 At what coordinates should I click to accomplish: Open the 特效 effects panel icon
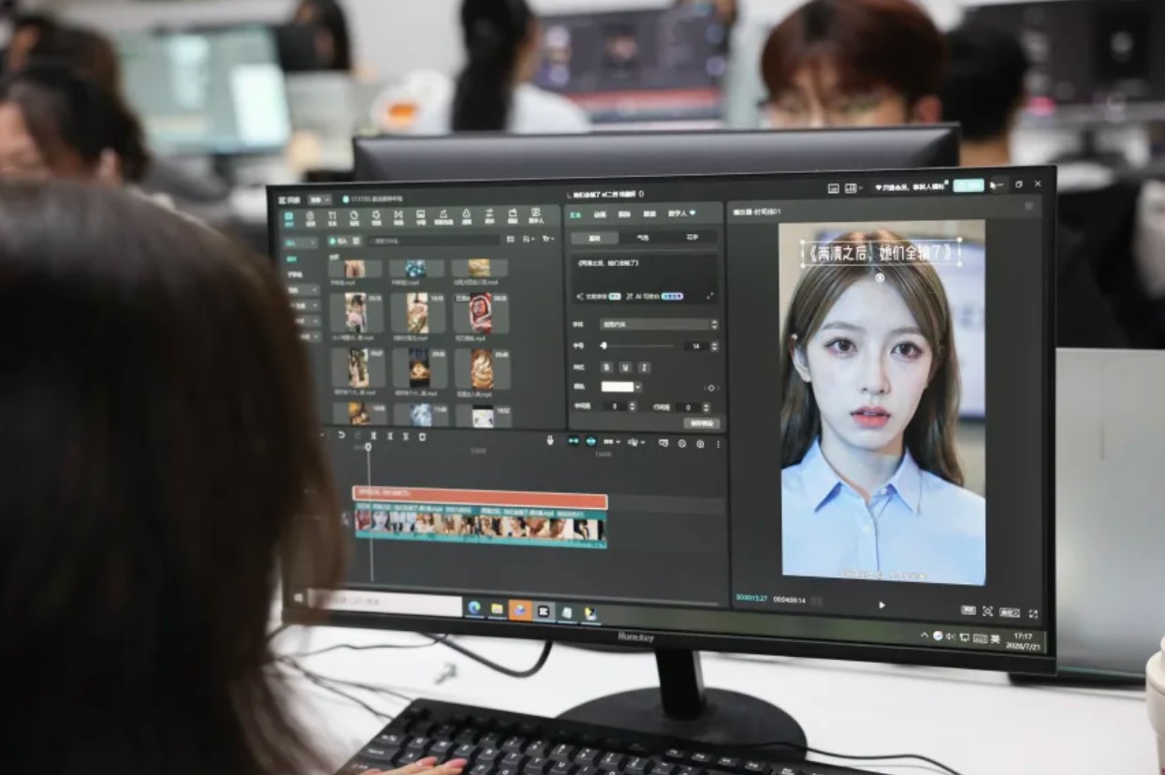[376, 217]
